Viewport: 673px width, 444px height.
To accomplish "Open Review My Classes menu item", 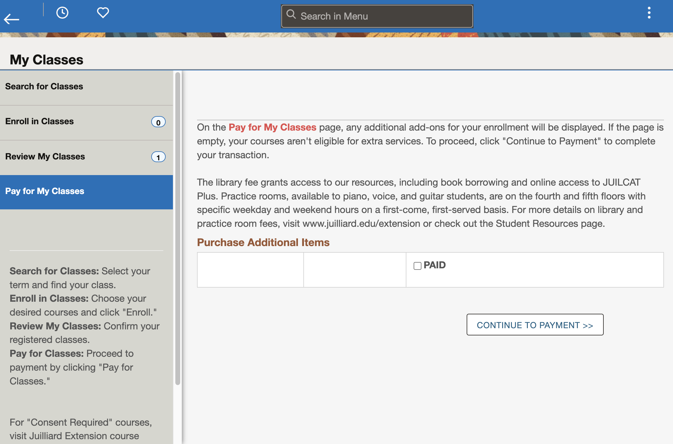I will [x=86, y=157].
